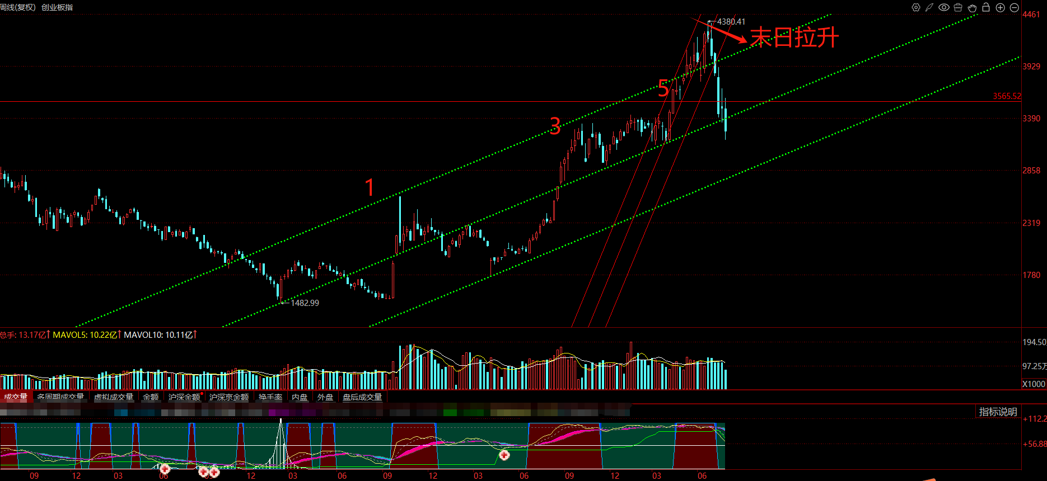This screenshot has height=481, width=1047.
Task: Open chart settings gear icon
Action: click(x=916, y=8)
